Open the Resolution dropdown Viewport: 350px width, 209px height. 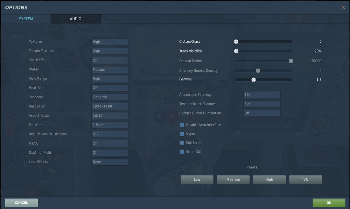tap(110, 106)
